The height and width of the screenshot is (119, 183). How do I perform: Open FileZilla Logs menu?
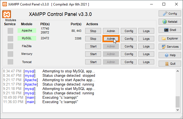(146, 46)
